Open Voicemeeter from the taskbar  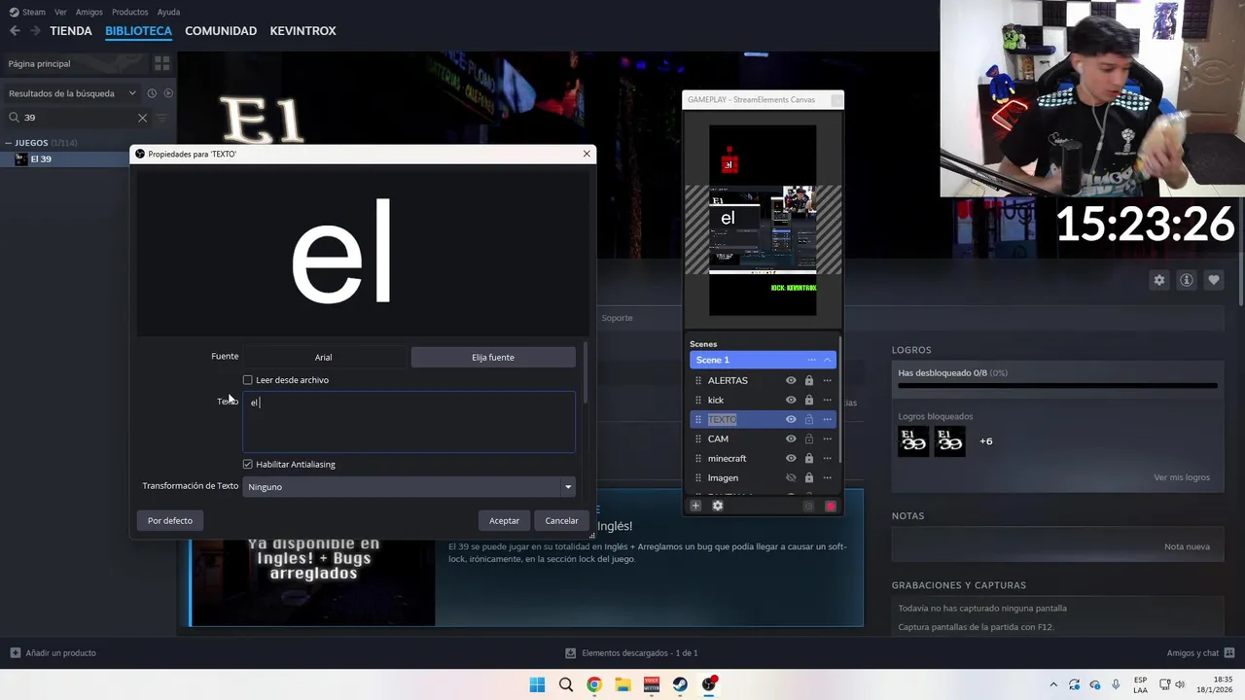651,684
